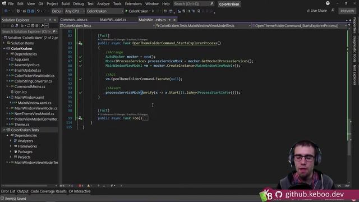The width and height of the screenshot is (359, 202).
Task: Open the Git menu
Action: pos(40,4)
